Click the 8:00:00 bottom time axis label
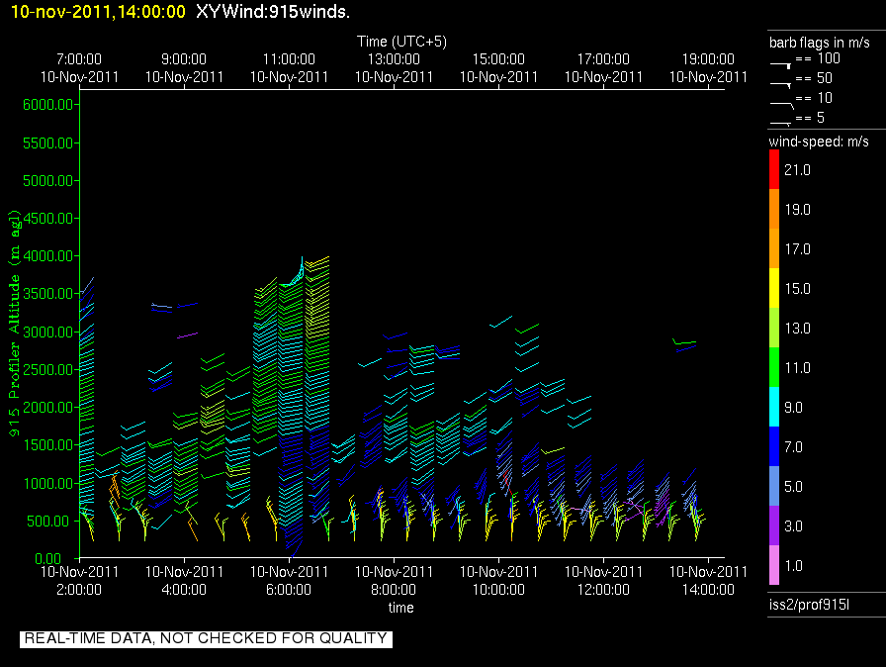Image resolution: width=886 pixels, height=667 pixels. pyautogui.click(x=394, y=590)
